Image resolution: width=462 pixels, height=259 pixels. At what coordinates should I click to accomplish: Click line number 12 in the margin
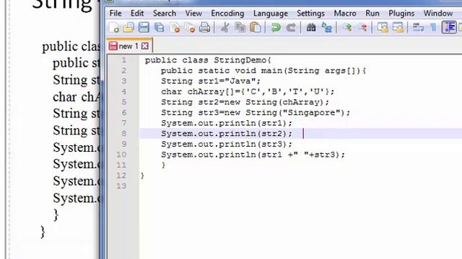pyautogui.click(x=121, y=176)
